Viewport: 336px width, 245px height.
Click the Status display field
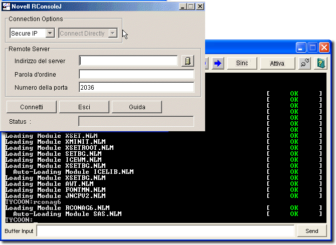coord(136,121)
